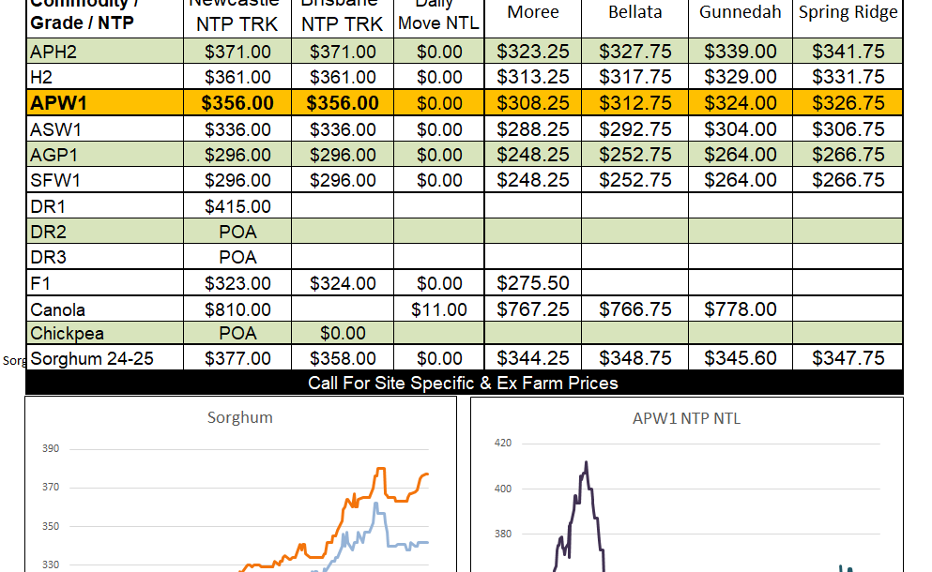Screen dimensions: 932x572
Task: Select DR1 Newcastle price $415.00
Action: (x=237, y=206)
